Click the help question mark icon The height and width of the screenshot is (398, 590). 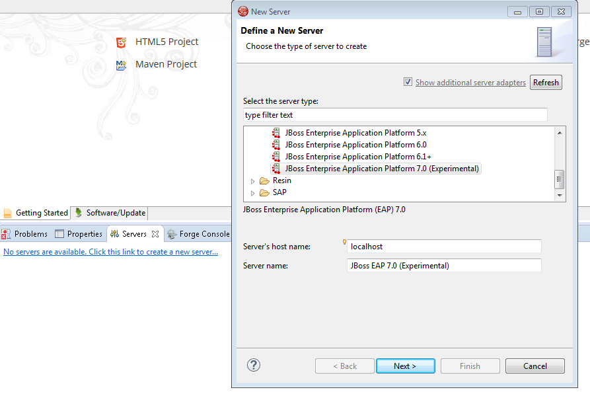pyautogui.click(x=254, y=365)
